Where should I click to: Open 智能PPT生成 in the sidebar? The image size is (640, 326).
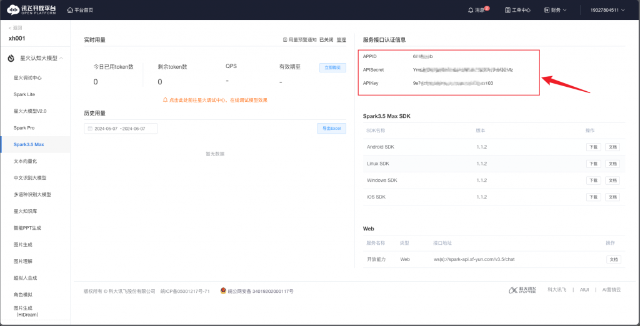point(27,228)
